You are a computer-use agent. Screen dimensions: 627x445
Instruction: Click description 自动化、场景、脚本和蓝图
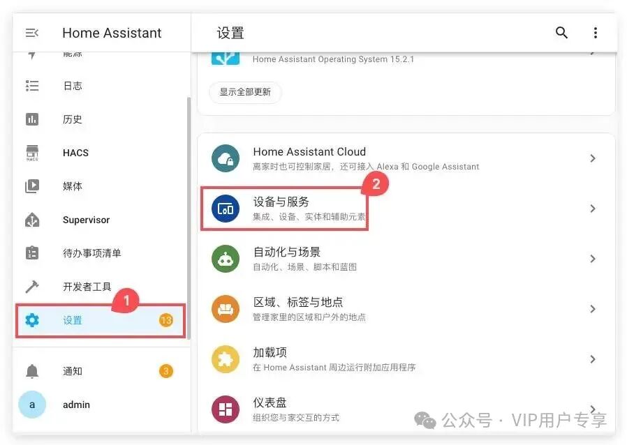coord(304,267)
